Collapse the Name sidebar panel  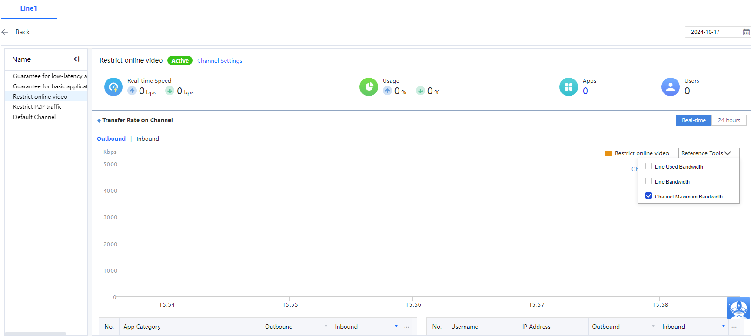[x=77, y=59]
